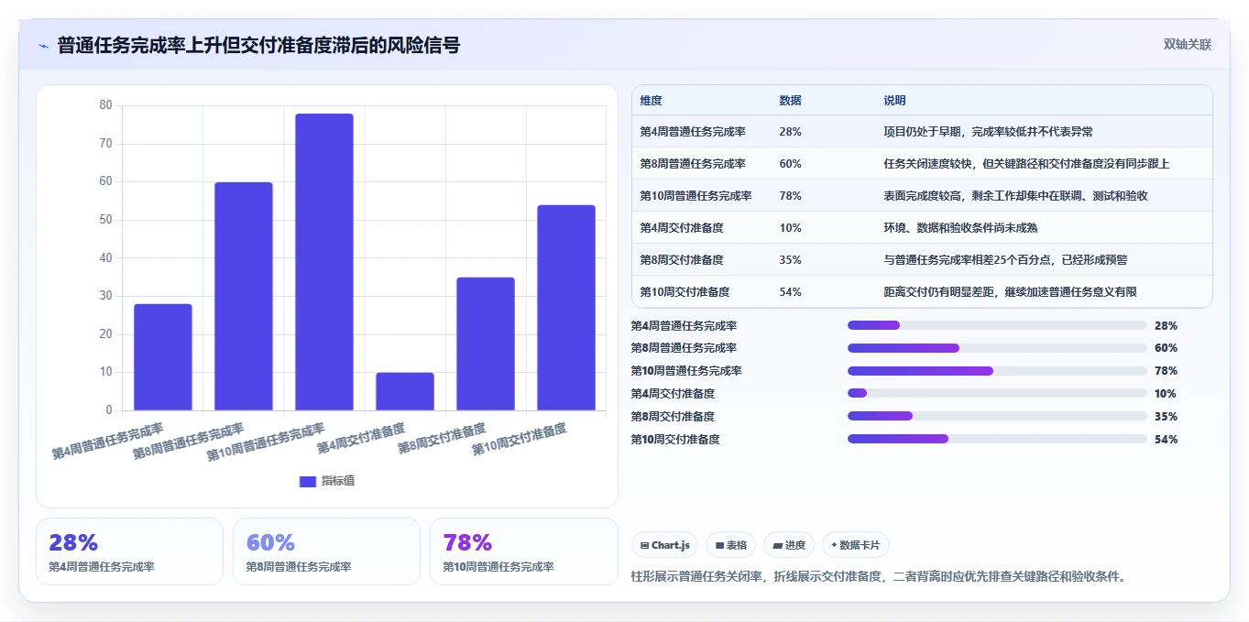
Task: Click the dashboard title 普通任务完成率上升但交付准备度滞后的风险信号
Action: click(x=258, y=45)
